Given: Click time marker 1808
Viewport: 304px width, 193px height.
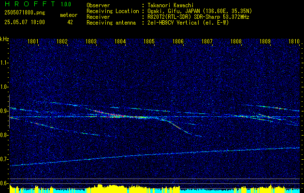Looking at the screenshot, I should point(236,41).
